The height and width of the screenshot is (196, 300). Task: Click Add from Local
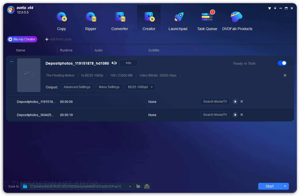point(58,39)
